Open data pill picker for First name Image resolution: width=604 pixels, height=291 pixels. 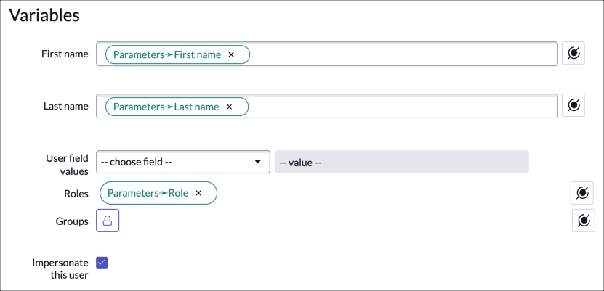click(x=573, y=53)
